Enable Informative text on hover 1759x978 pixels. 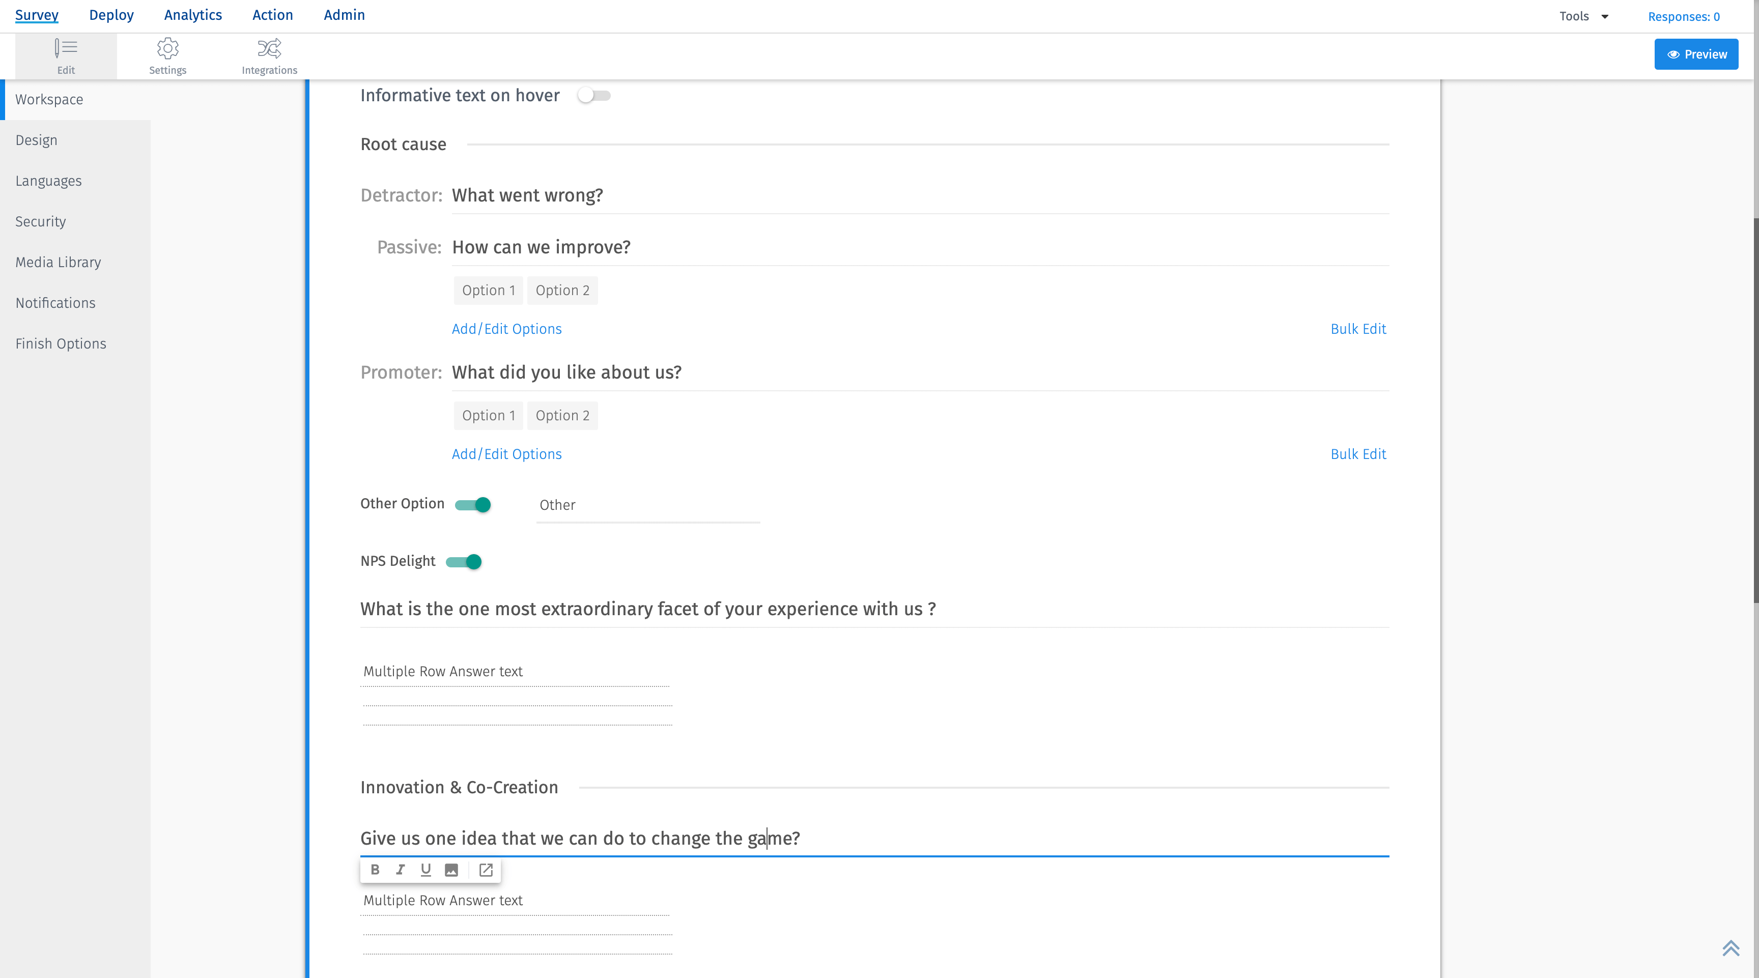coord(593,96)
